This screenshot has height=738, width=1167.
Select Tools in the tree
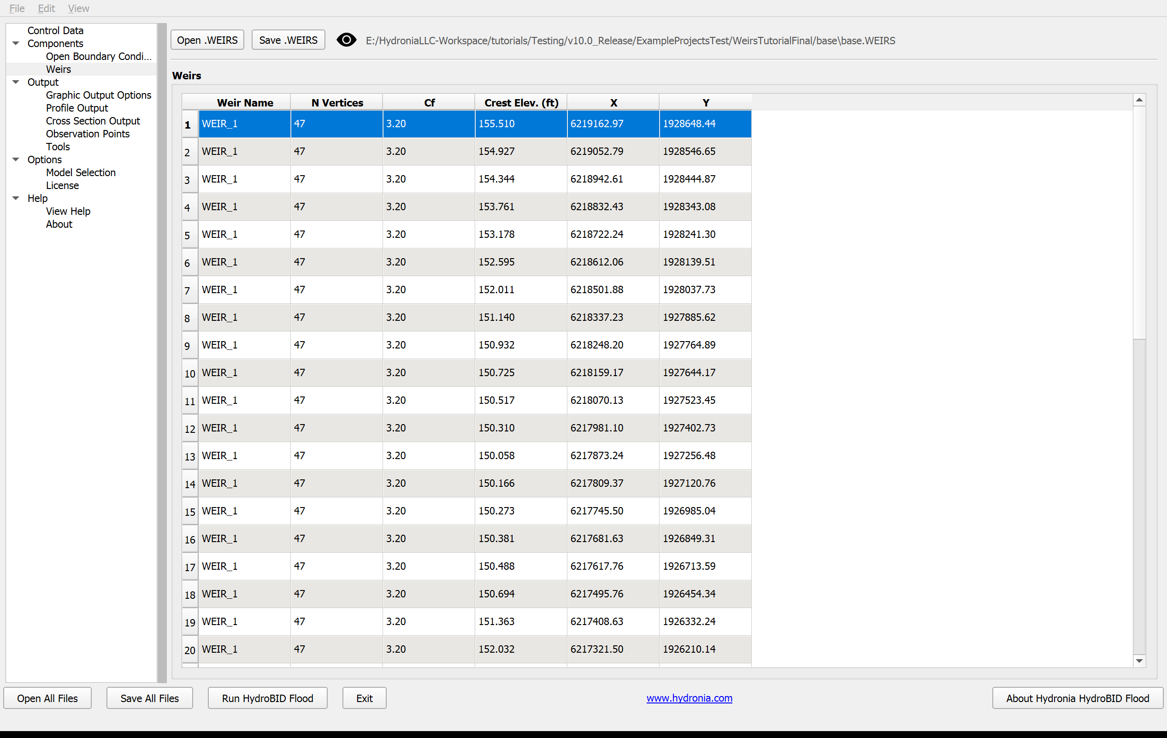(58, 147)
